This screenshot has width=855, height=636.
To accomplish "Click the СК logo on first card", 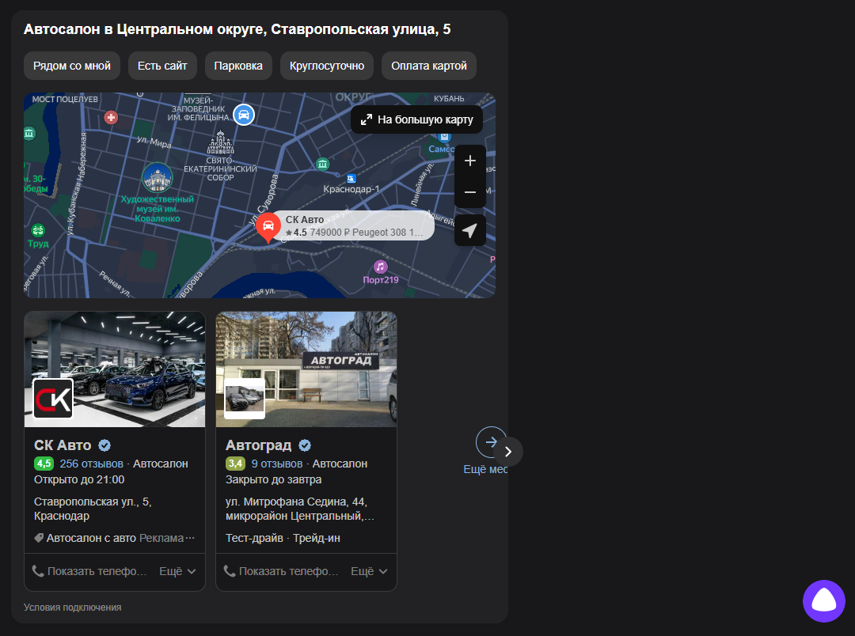I will [x=53, y=399].
